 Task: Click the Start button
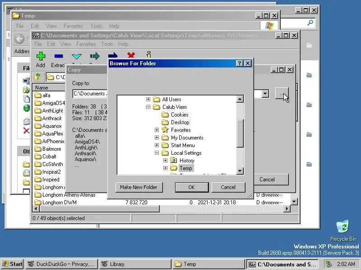(12, 264)
